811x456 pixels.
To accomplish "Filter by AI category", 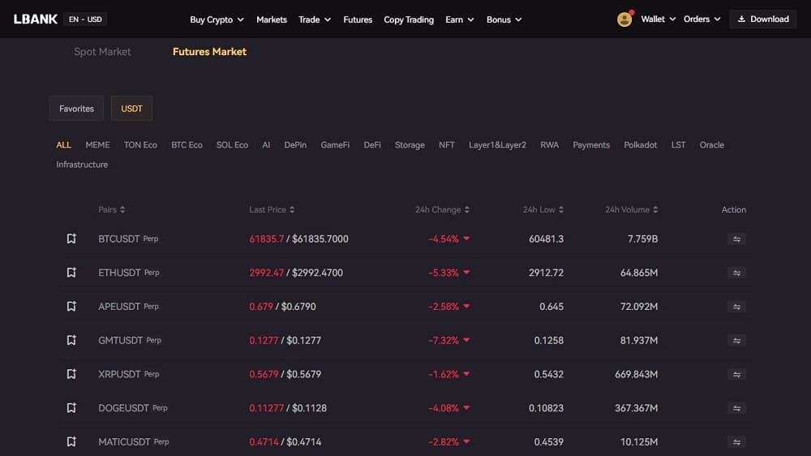I will [x=266, y=145].
